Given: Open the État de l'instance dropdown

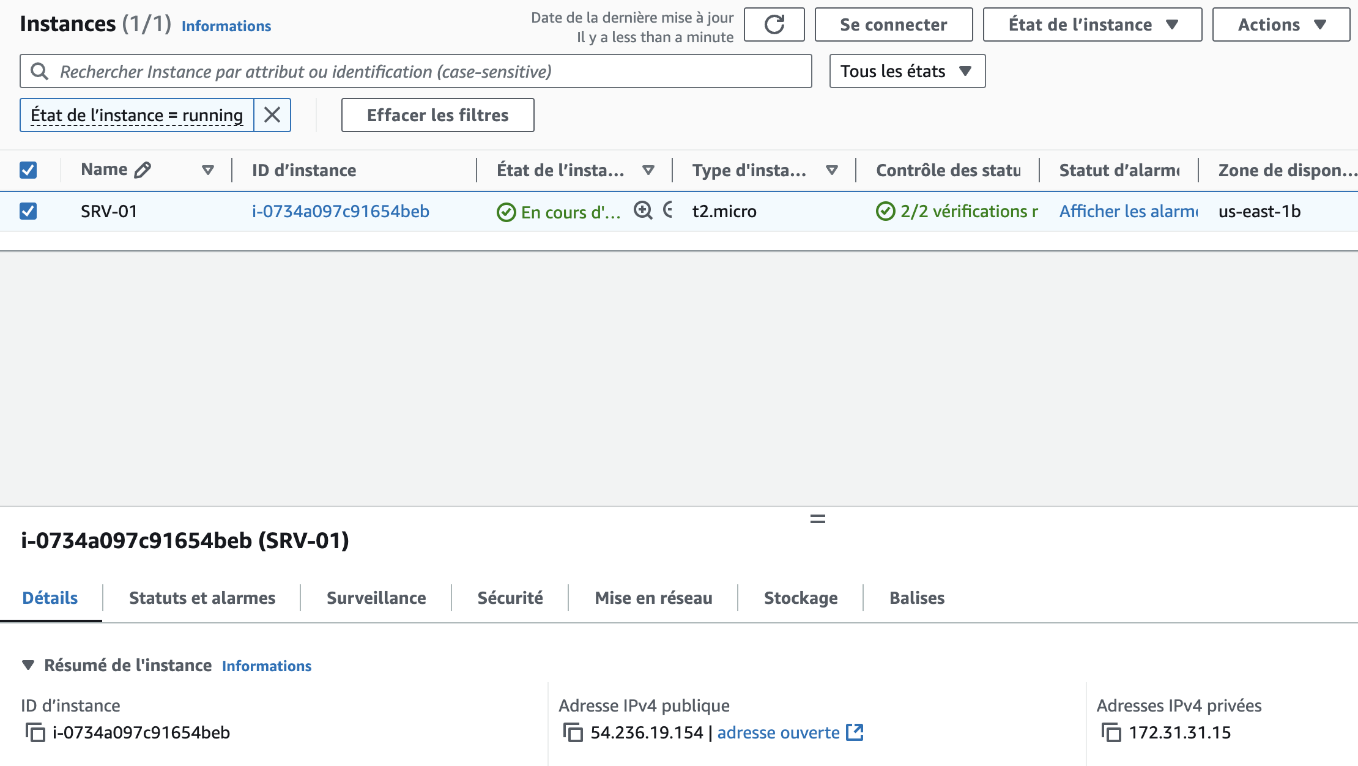Looking at the screenshot, I should (1092, 24).
